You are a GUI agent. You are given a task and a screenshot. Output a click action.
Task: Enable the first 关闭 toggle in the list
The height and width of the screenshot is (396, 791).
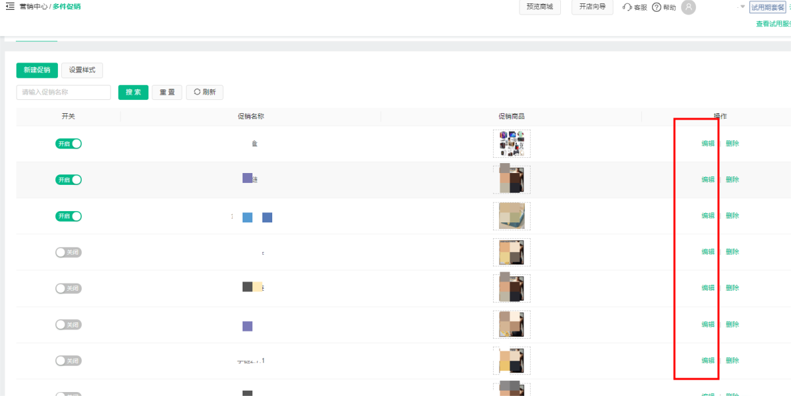[x=69, y=252]
